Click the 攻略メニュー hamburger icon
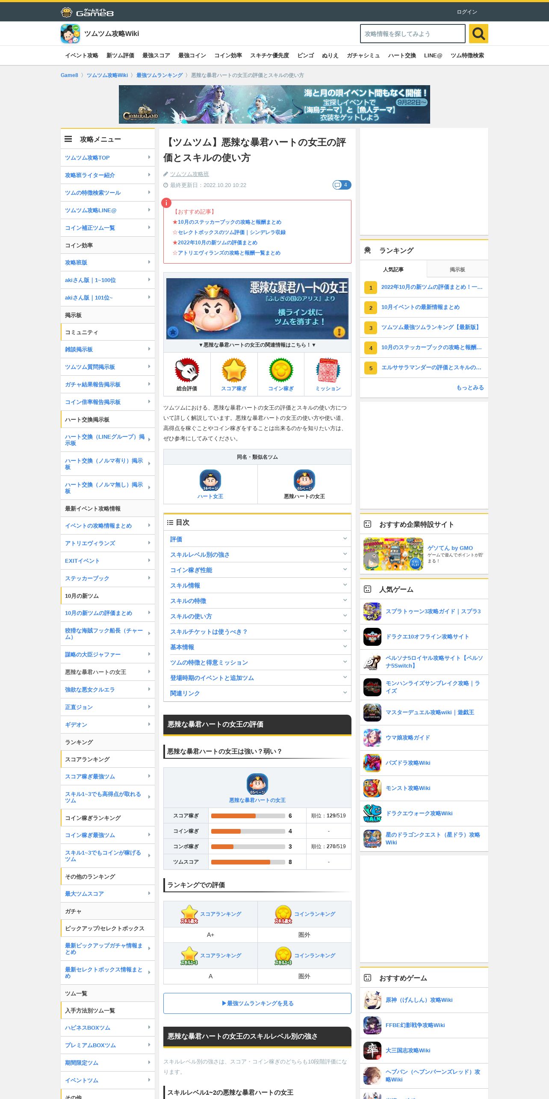 coord(68,139)
